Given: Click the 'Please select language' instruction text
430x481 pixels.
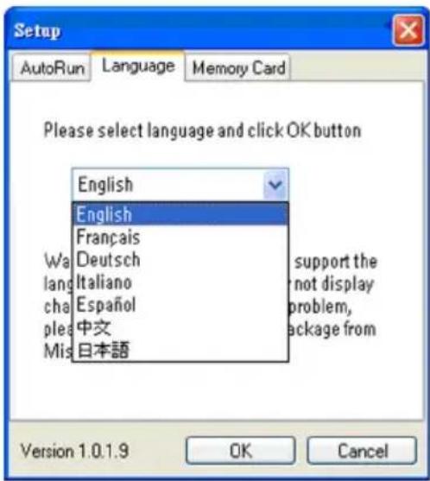Looking at the screenshot, I should pos(202,130).
